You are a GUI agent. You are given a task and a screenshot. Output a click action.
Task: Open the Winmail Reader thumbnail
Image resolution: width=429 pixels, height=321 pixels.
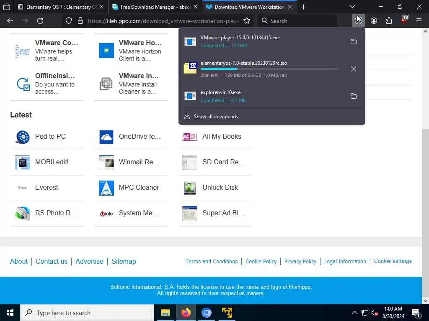[x=106, y=162]
